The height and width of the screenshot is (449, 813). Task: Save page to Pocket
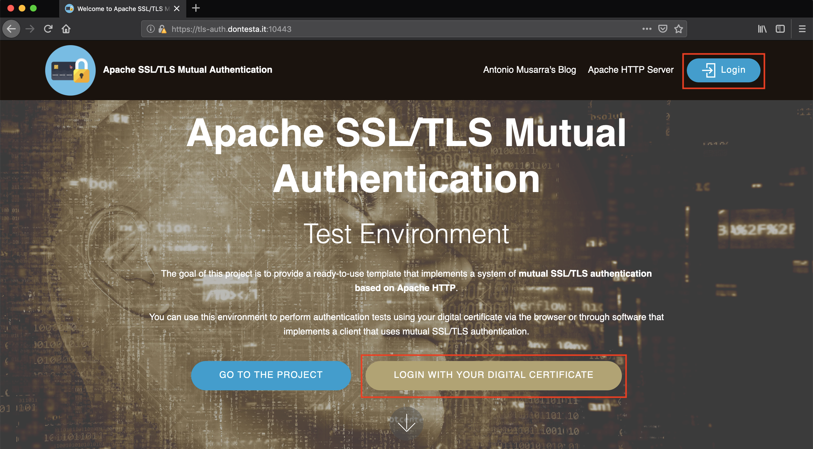[663, 29]
